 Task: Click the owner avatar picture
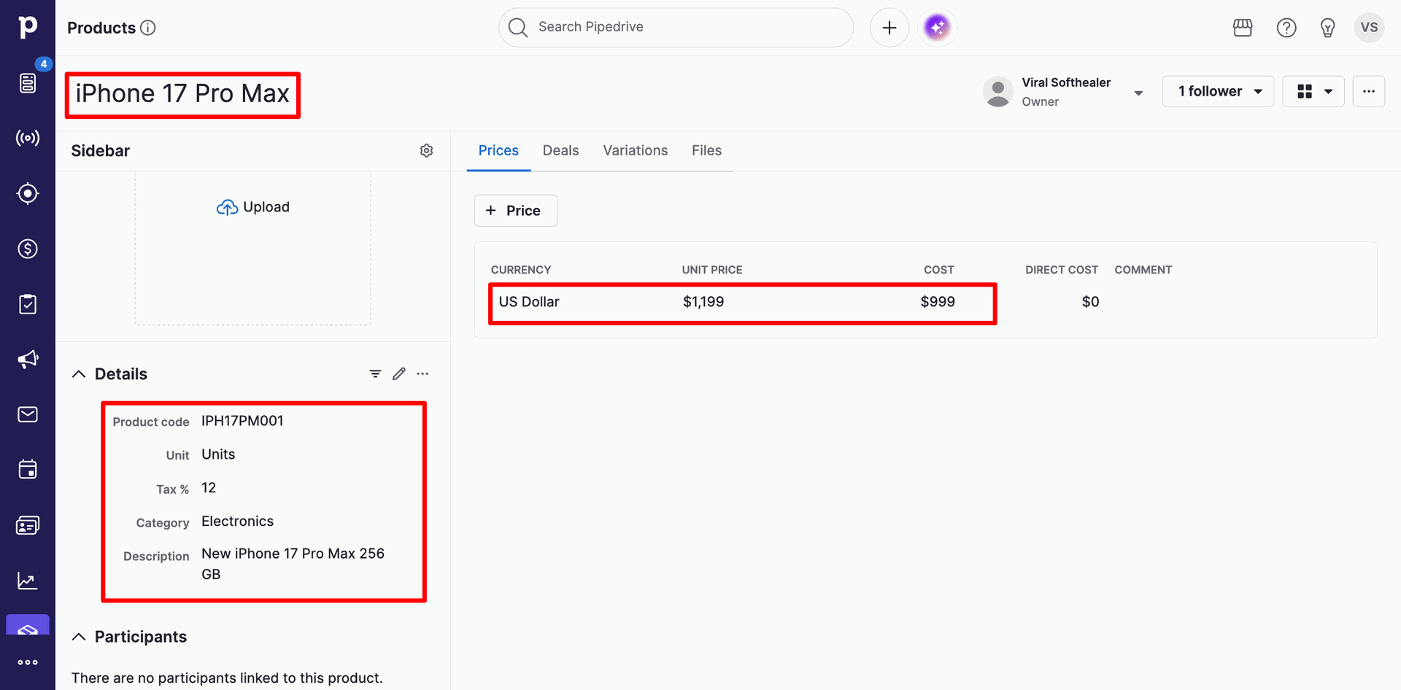tap(998, 92)
